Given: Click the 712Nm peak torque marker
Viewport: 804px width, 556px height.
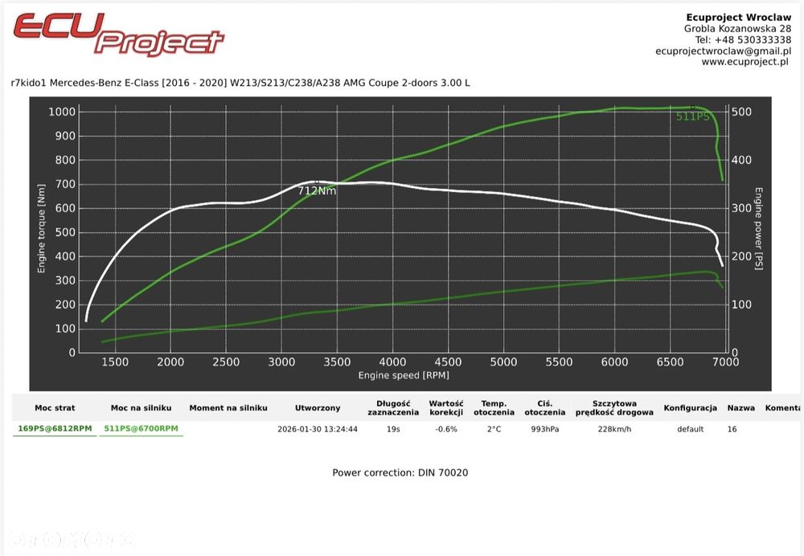Looking at the screenshot, I should click(317, 190).
